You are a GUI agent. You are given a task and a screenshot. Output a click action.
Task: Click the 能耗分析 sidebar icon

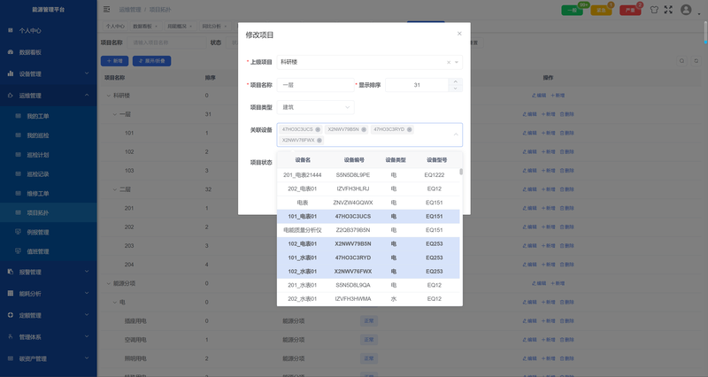point(11,294)
